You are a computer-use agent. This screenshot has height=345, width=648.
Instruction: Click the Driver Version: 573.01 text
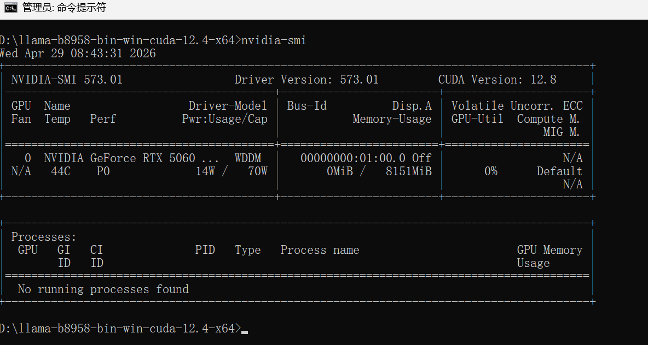click(306, 80)
